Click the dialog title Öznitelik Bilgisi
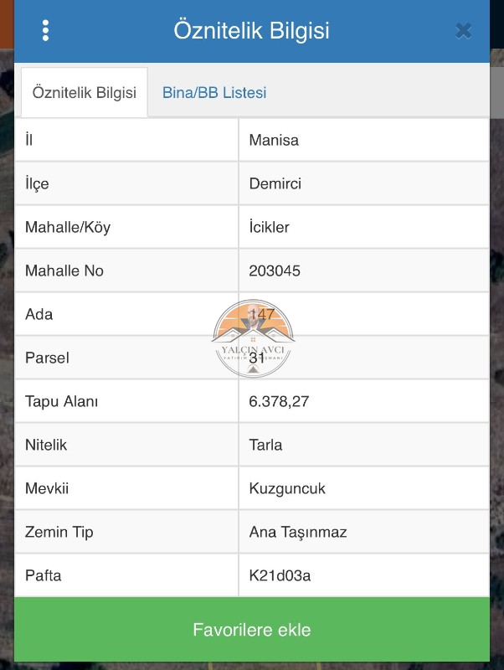Viewport: 504px width, 670px height. [x=251, y=31]
